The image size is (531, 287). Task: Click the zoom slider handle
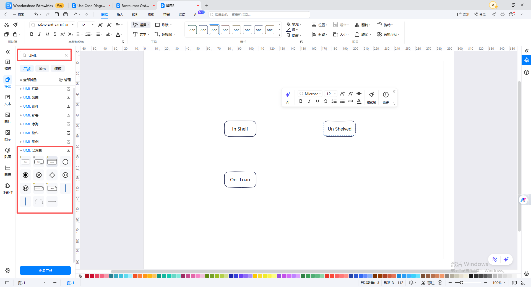461,283
